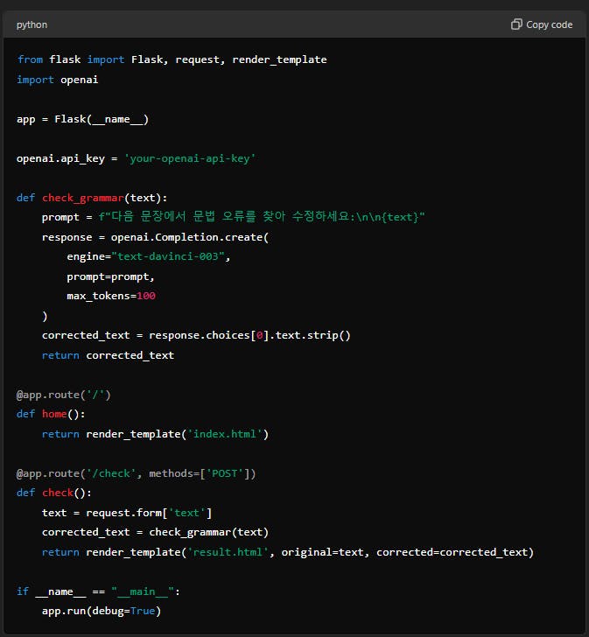Click the function name check_grammar in its def line

(x=83, y=198)
